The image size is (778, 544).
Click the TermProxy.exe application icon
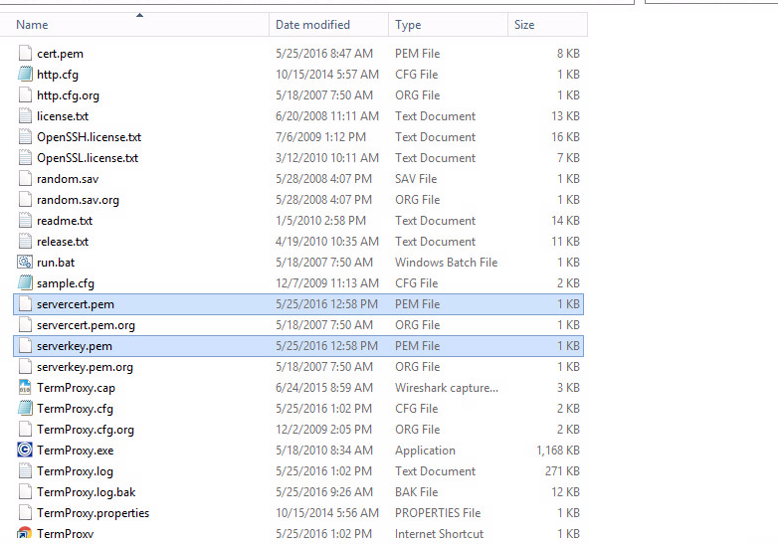click(25, 451)
